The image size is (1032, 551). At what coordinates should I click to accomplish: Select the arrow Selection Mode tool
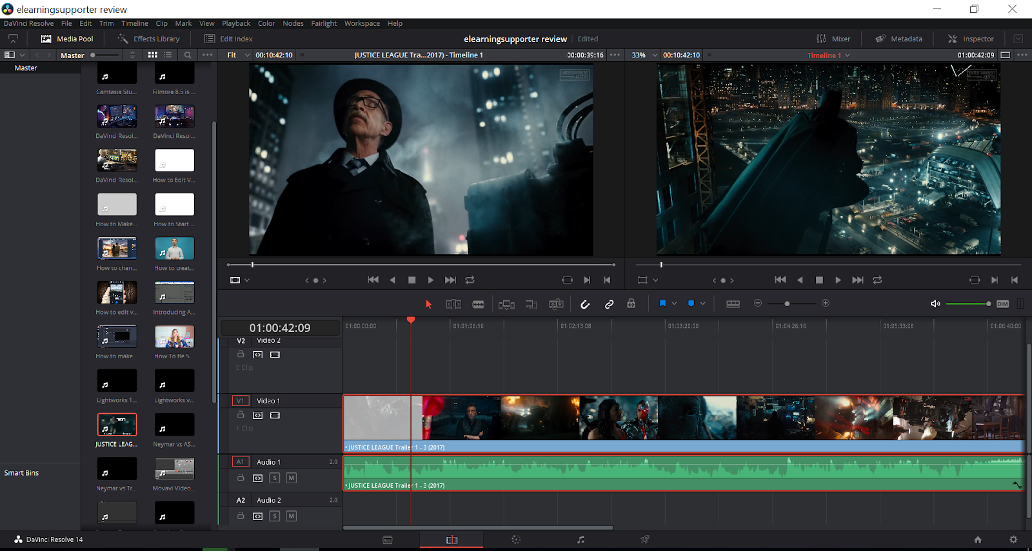pyautogui.click(x=428, y=304)
